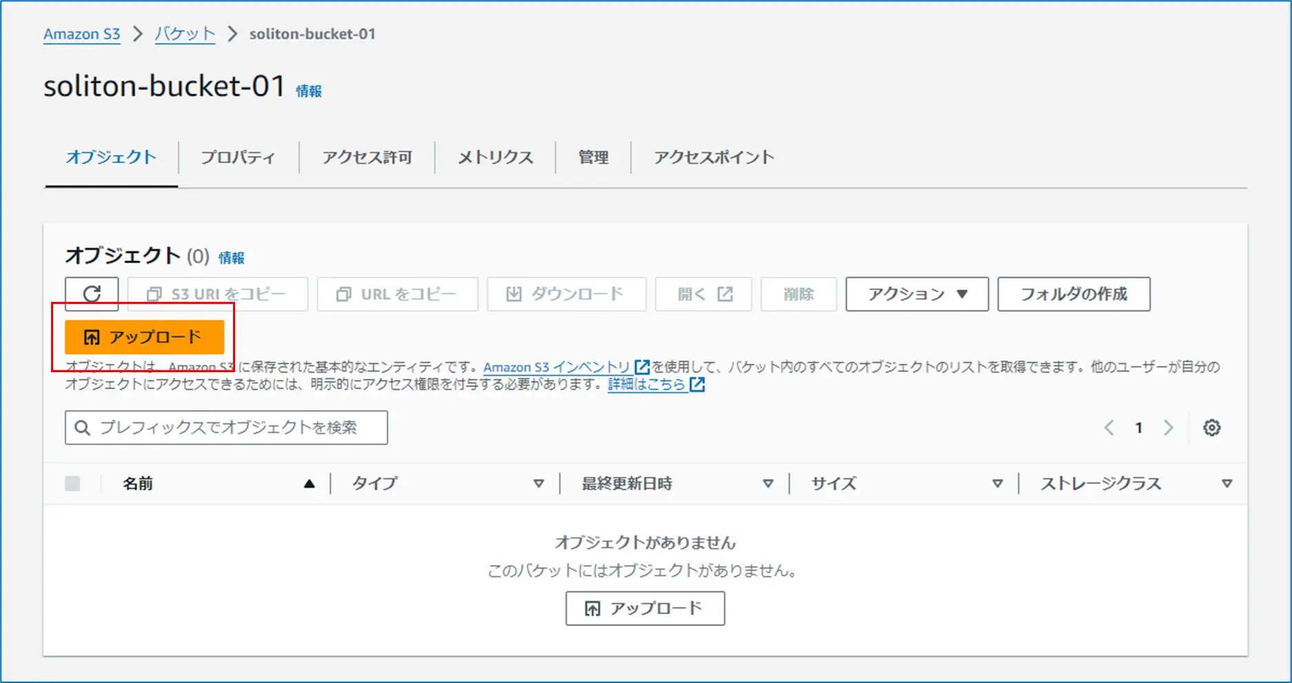Sort by 名前 column ascending arrow
Viewport: 1292px width, 683px height.
[310, 484]
